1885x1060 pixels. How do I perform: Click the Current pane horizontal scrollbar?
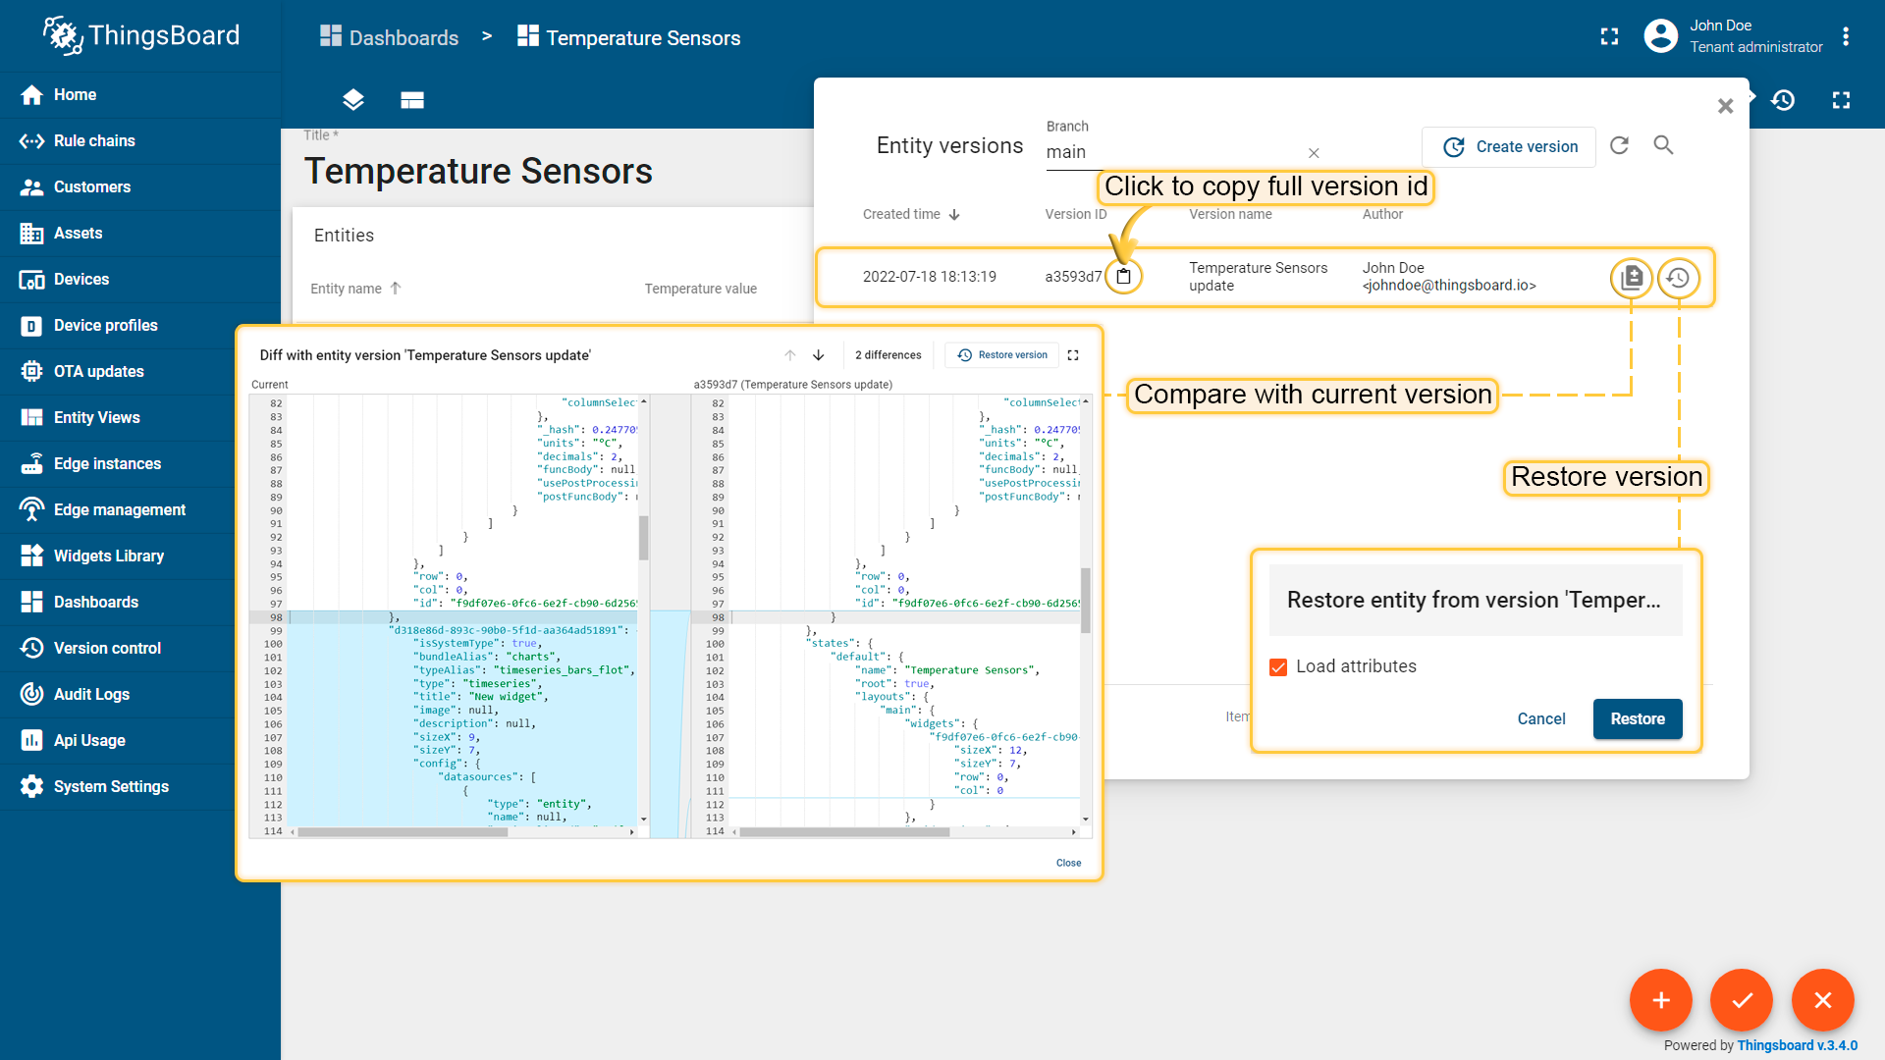(403, 832)
